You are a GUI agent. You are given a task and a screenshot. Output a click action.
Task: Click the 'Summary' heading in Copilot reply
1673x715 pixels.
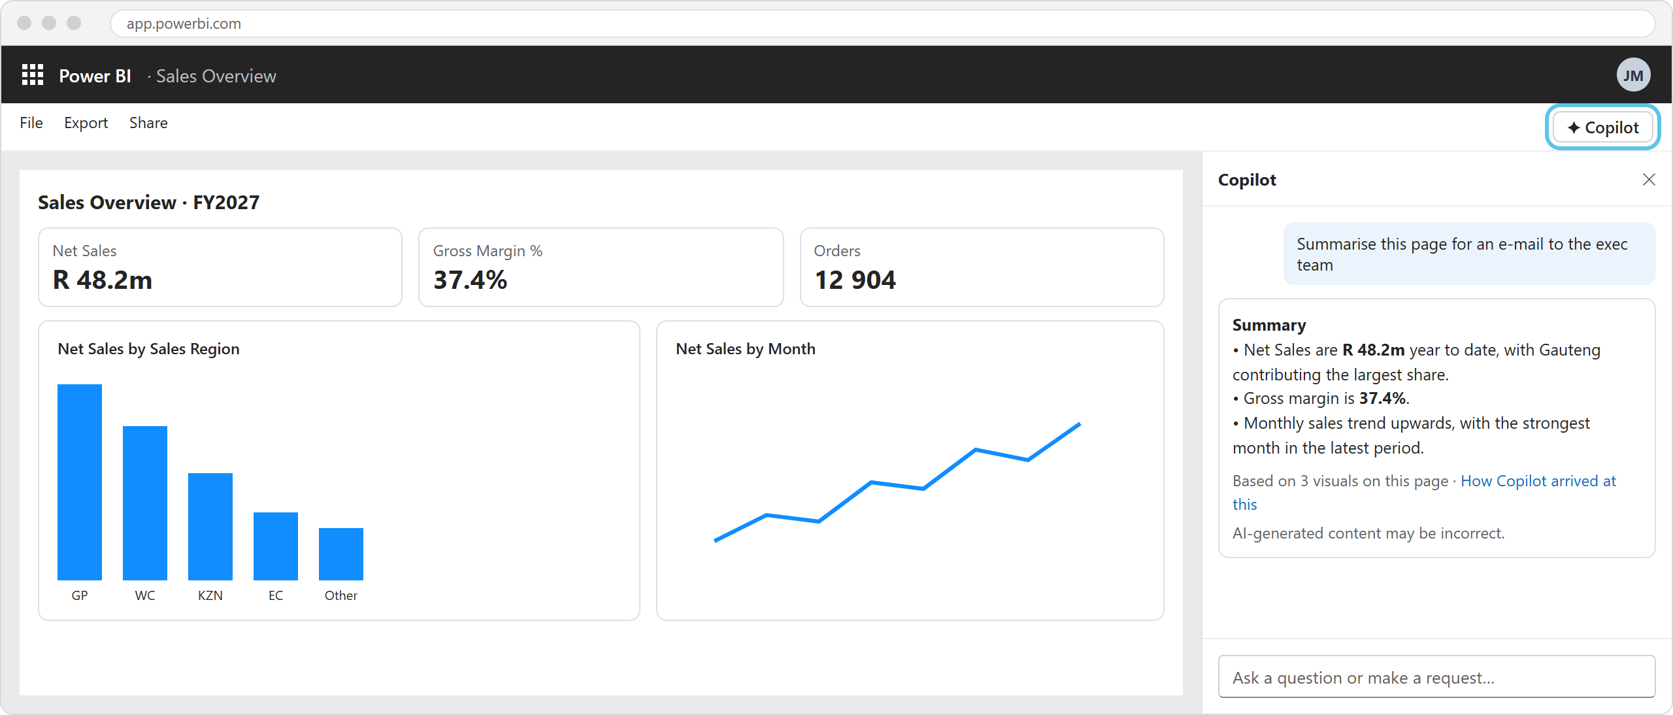(1269, 325)
